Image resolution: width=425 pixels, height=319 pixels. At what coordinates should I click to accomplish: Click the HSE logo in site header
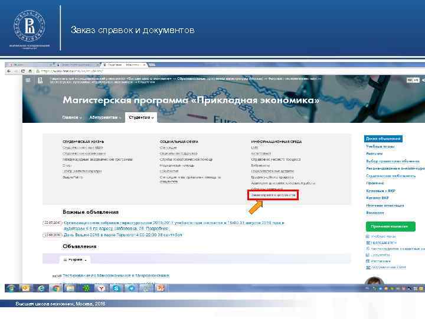[x=40, y=80]
